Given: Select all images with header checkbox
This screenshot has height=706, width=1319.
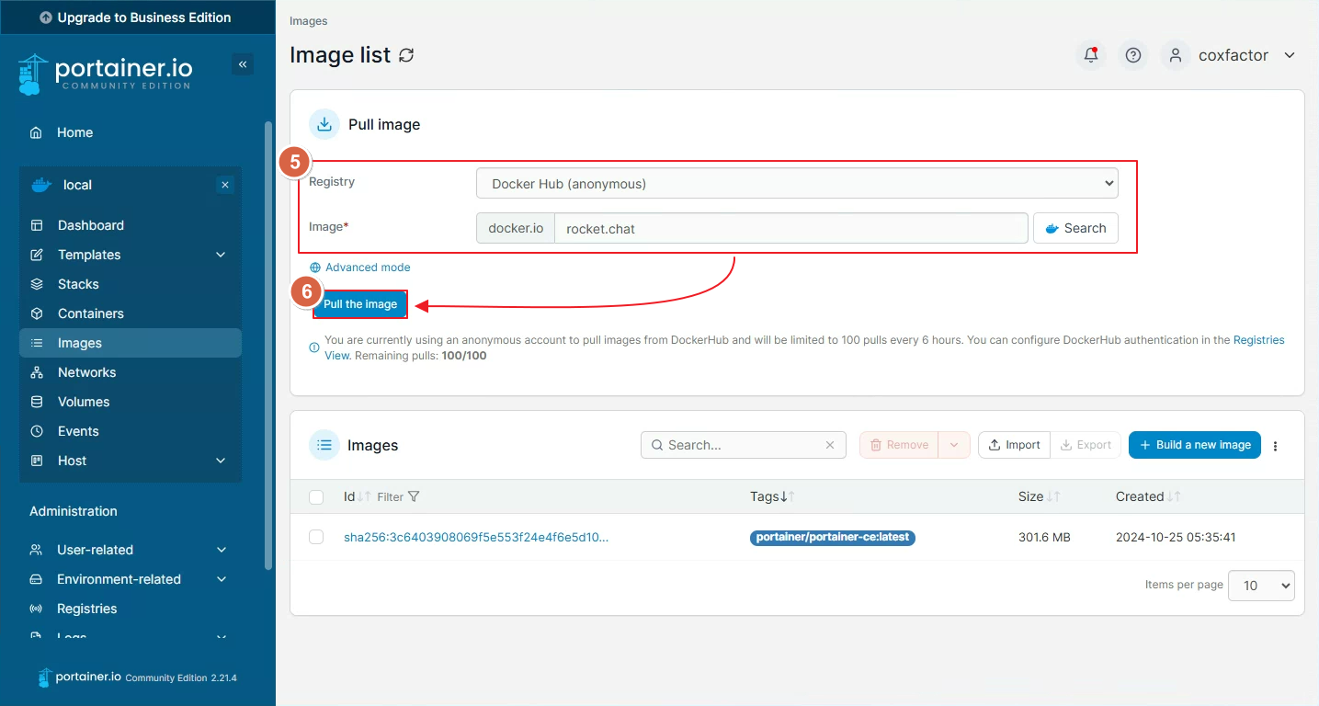Looking at the screenshot, I should [316, 497].
